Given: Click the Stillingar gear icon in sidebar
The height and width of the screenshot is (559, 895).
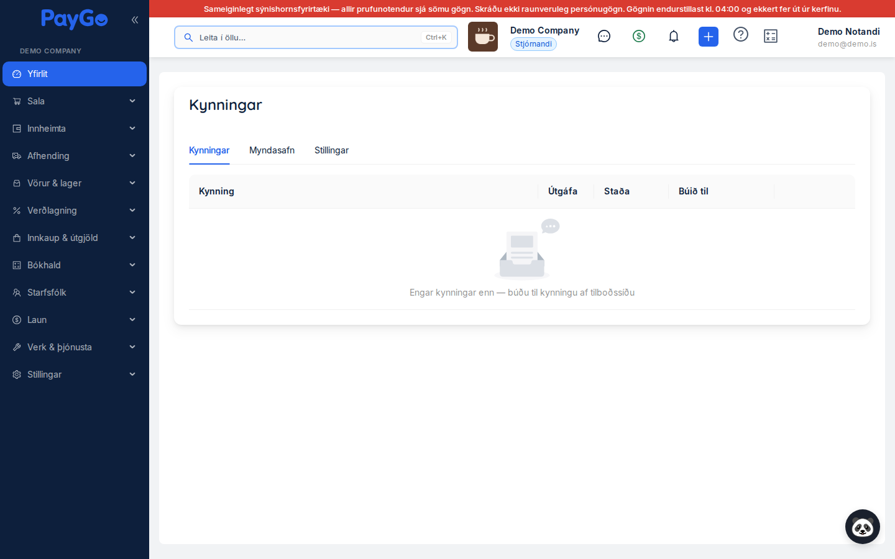Looking at the screenshot, I should pos(17,375).
